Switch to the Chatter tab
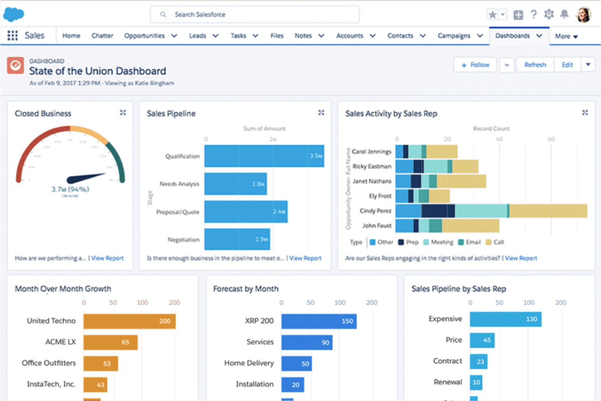The width and height of the screenshot is (601, 401). click(102, 35)
